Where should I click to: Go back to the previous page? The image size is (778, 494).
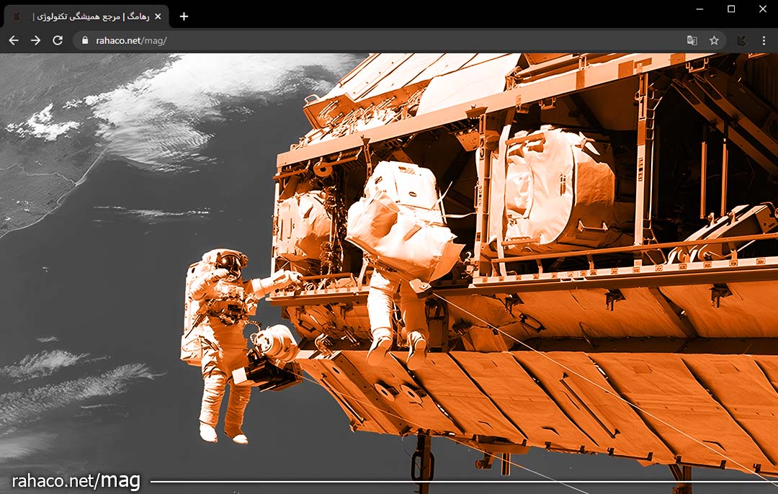13,40
